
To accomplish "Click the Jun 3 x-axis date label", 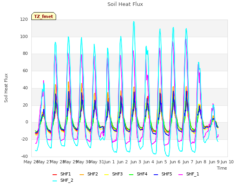I will 136,162.
